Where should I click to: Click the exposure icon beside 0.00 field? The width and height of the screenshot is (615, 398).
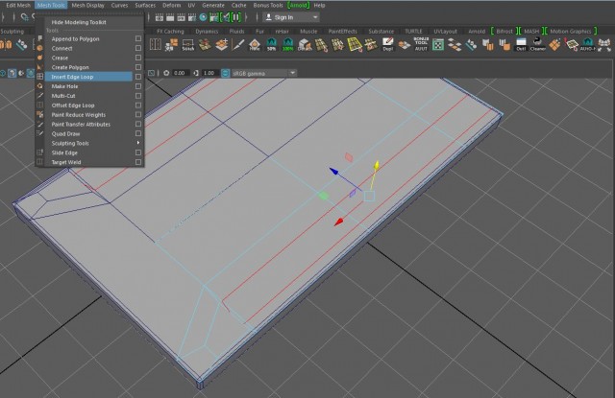[166, 73]
